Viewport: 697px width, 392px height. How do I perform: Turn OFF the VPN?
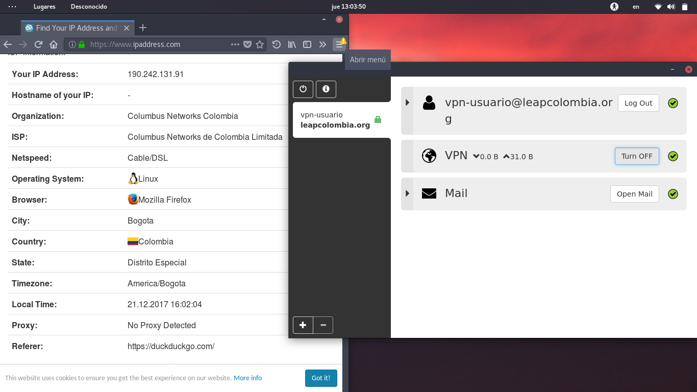[637, 156]
